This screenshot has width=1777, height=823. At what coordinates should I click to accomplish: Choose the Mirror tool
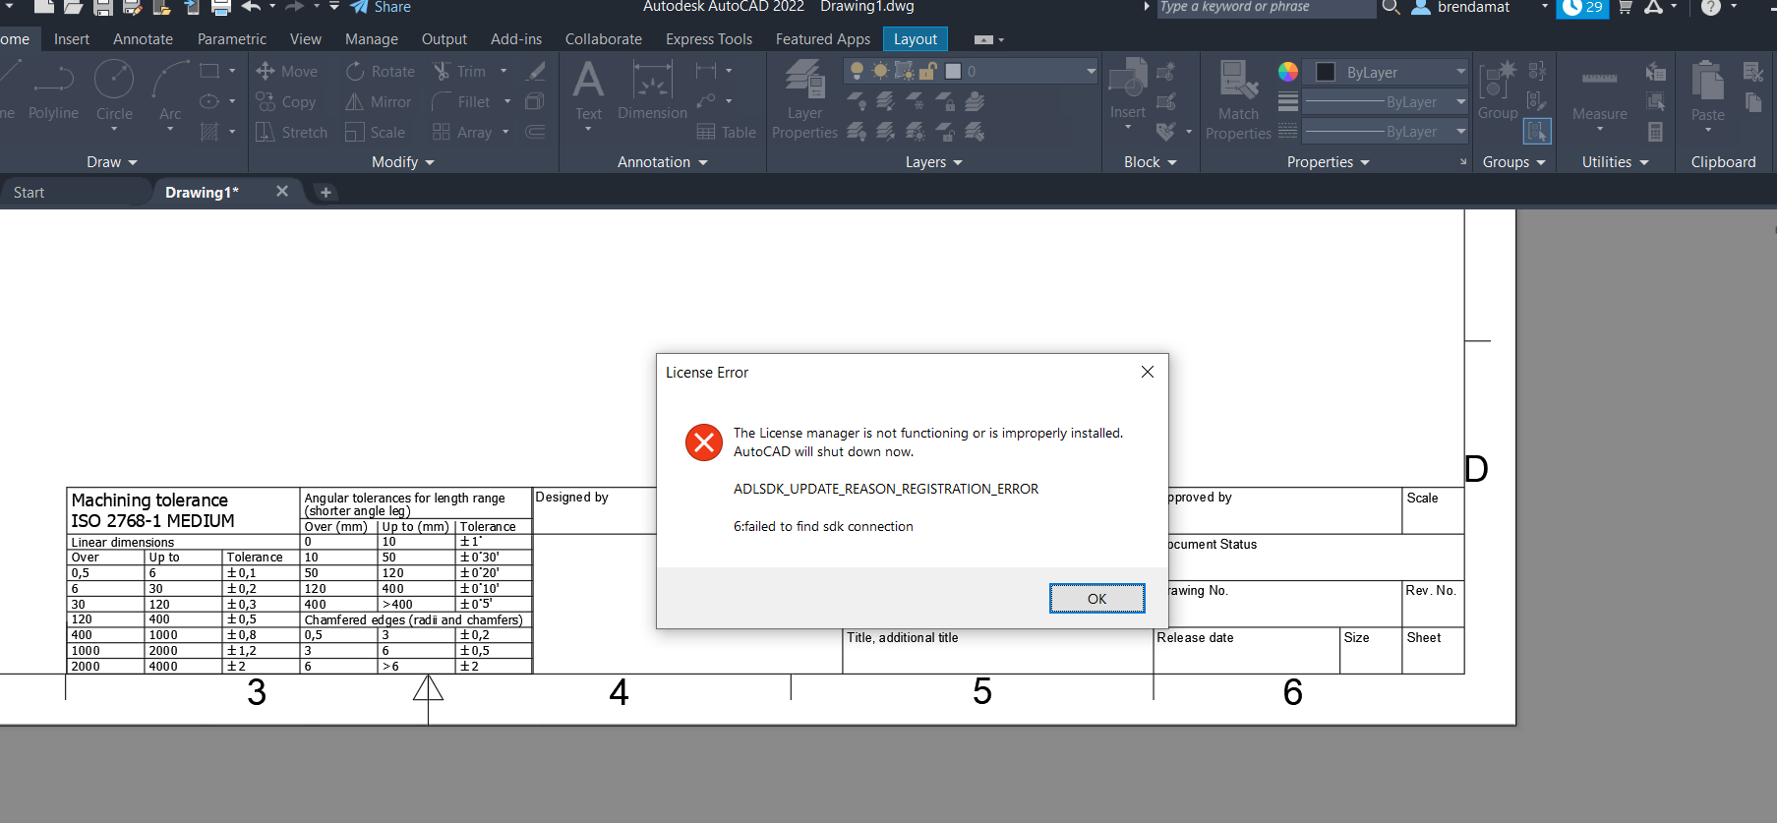point(379,102)
